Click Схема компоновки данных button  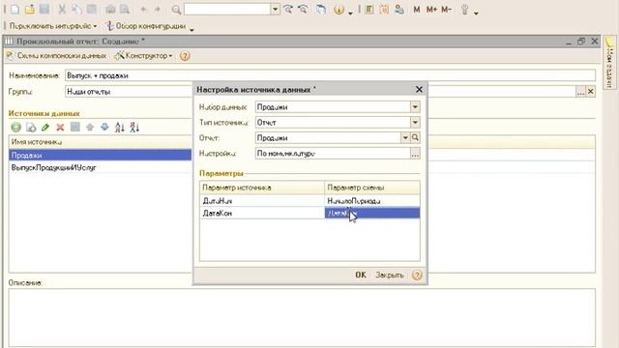coord(56,56)
